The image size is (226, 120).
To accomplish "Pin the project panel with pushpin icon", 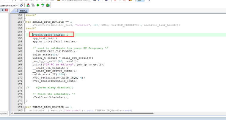I will point(2,10).
